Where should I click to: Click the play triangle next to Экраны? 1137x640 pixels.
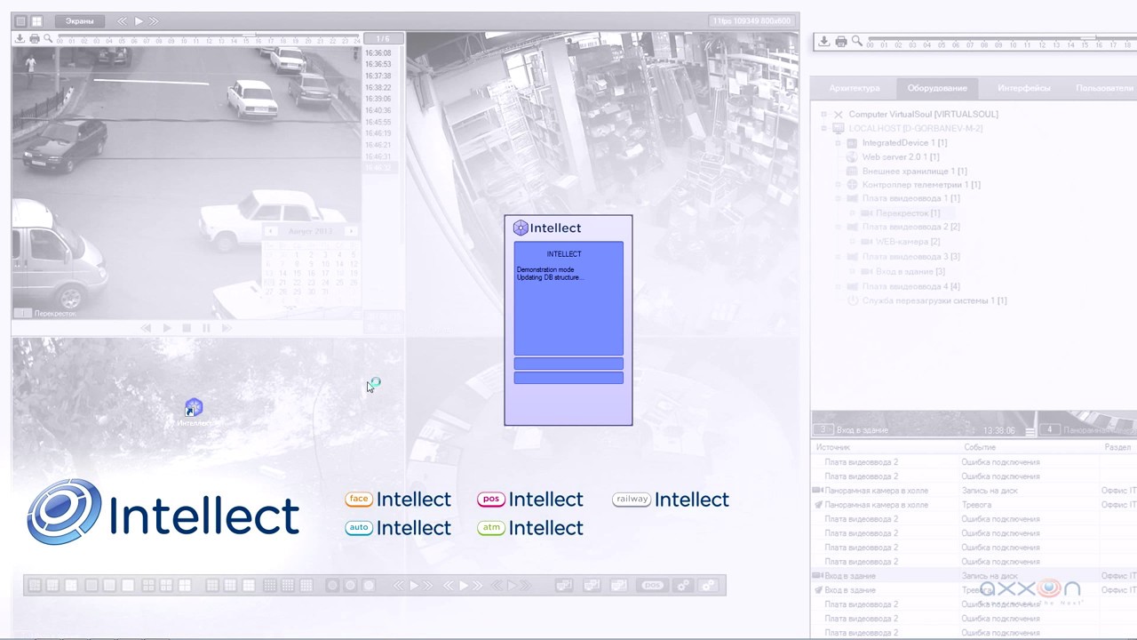coord(139,20)
